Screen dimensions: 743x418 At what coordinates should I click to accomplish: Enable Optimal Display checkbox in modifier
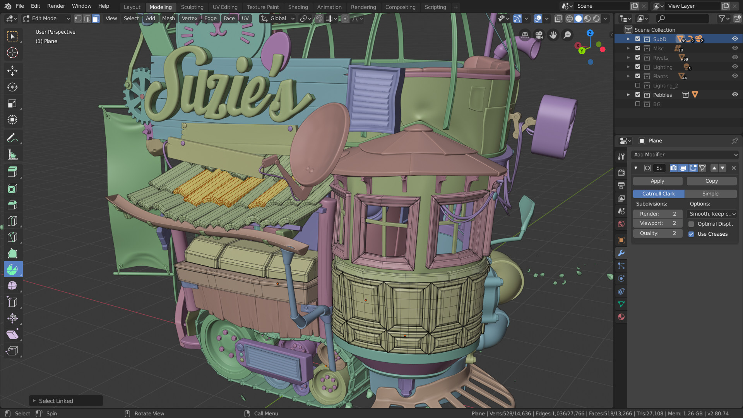tap(692, 224)
